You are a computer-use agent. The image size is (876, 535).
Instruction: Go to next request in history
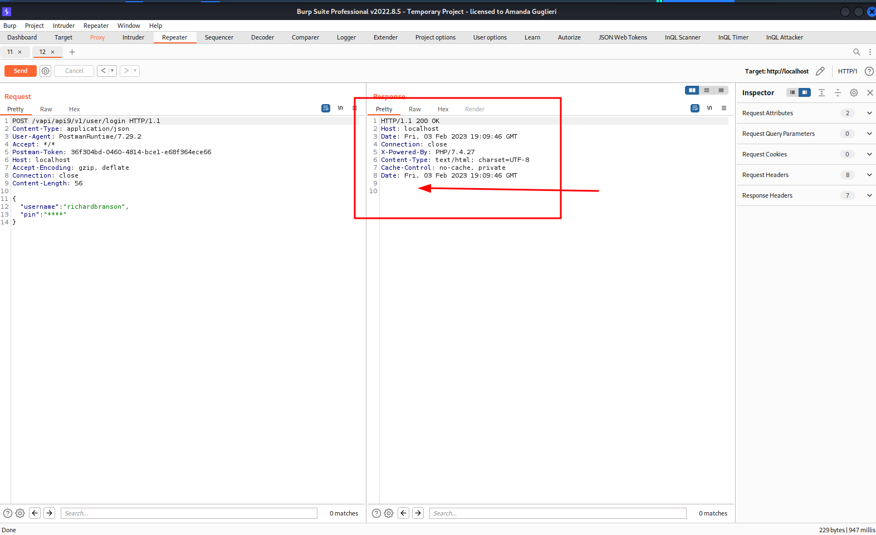point(126,71)
